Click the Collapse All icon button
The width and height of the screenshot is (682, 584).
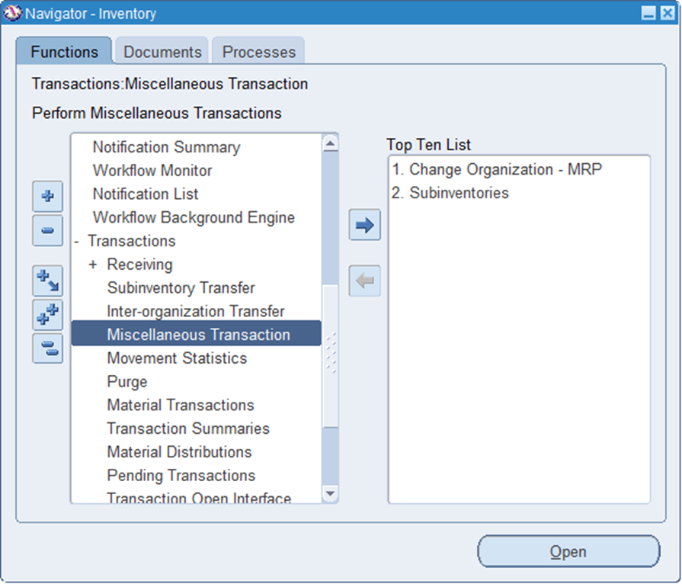[x=47, y=348]
